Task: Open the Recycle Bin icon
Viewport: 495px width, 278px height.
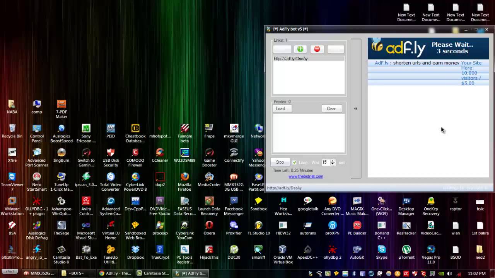Action: click(x=12, y=131)
